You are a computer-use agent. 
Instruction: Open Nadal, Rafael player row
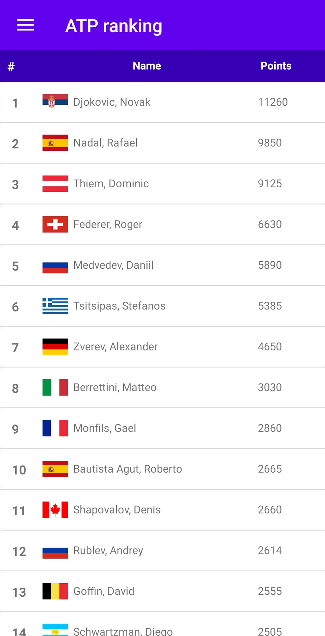[x=162, y=143]
